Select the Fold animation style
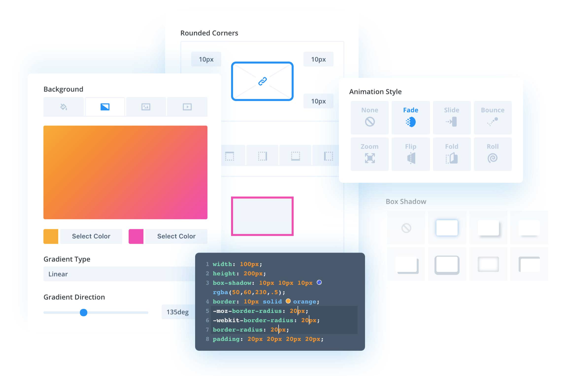586x376 pixels. coord(452,154)
